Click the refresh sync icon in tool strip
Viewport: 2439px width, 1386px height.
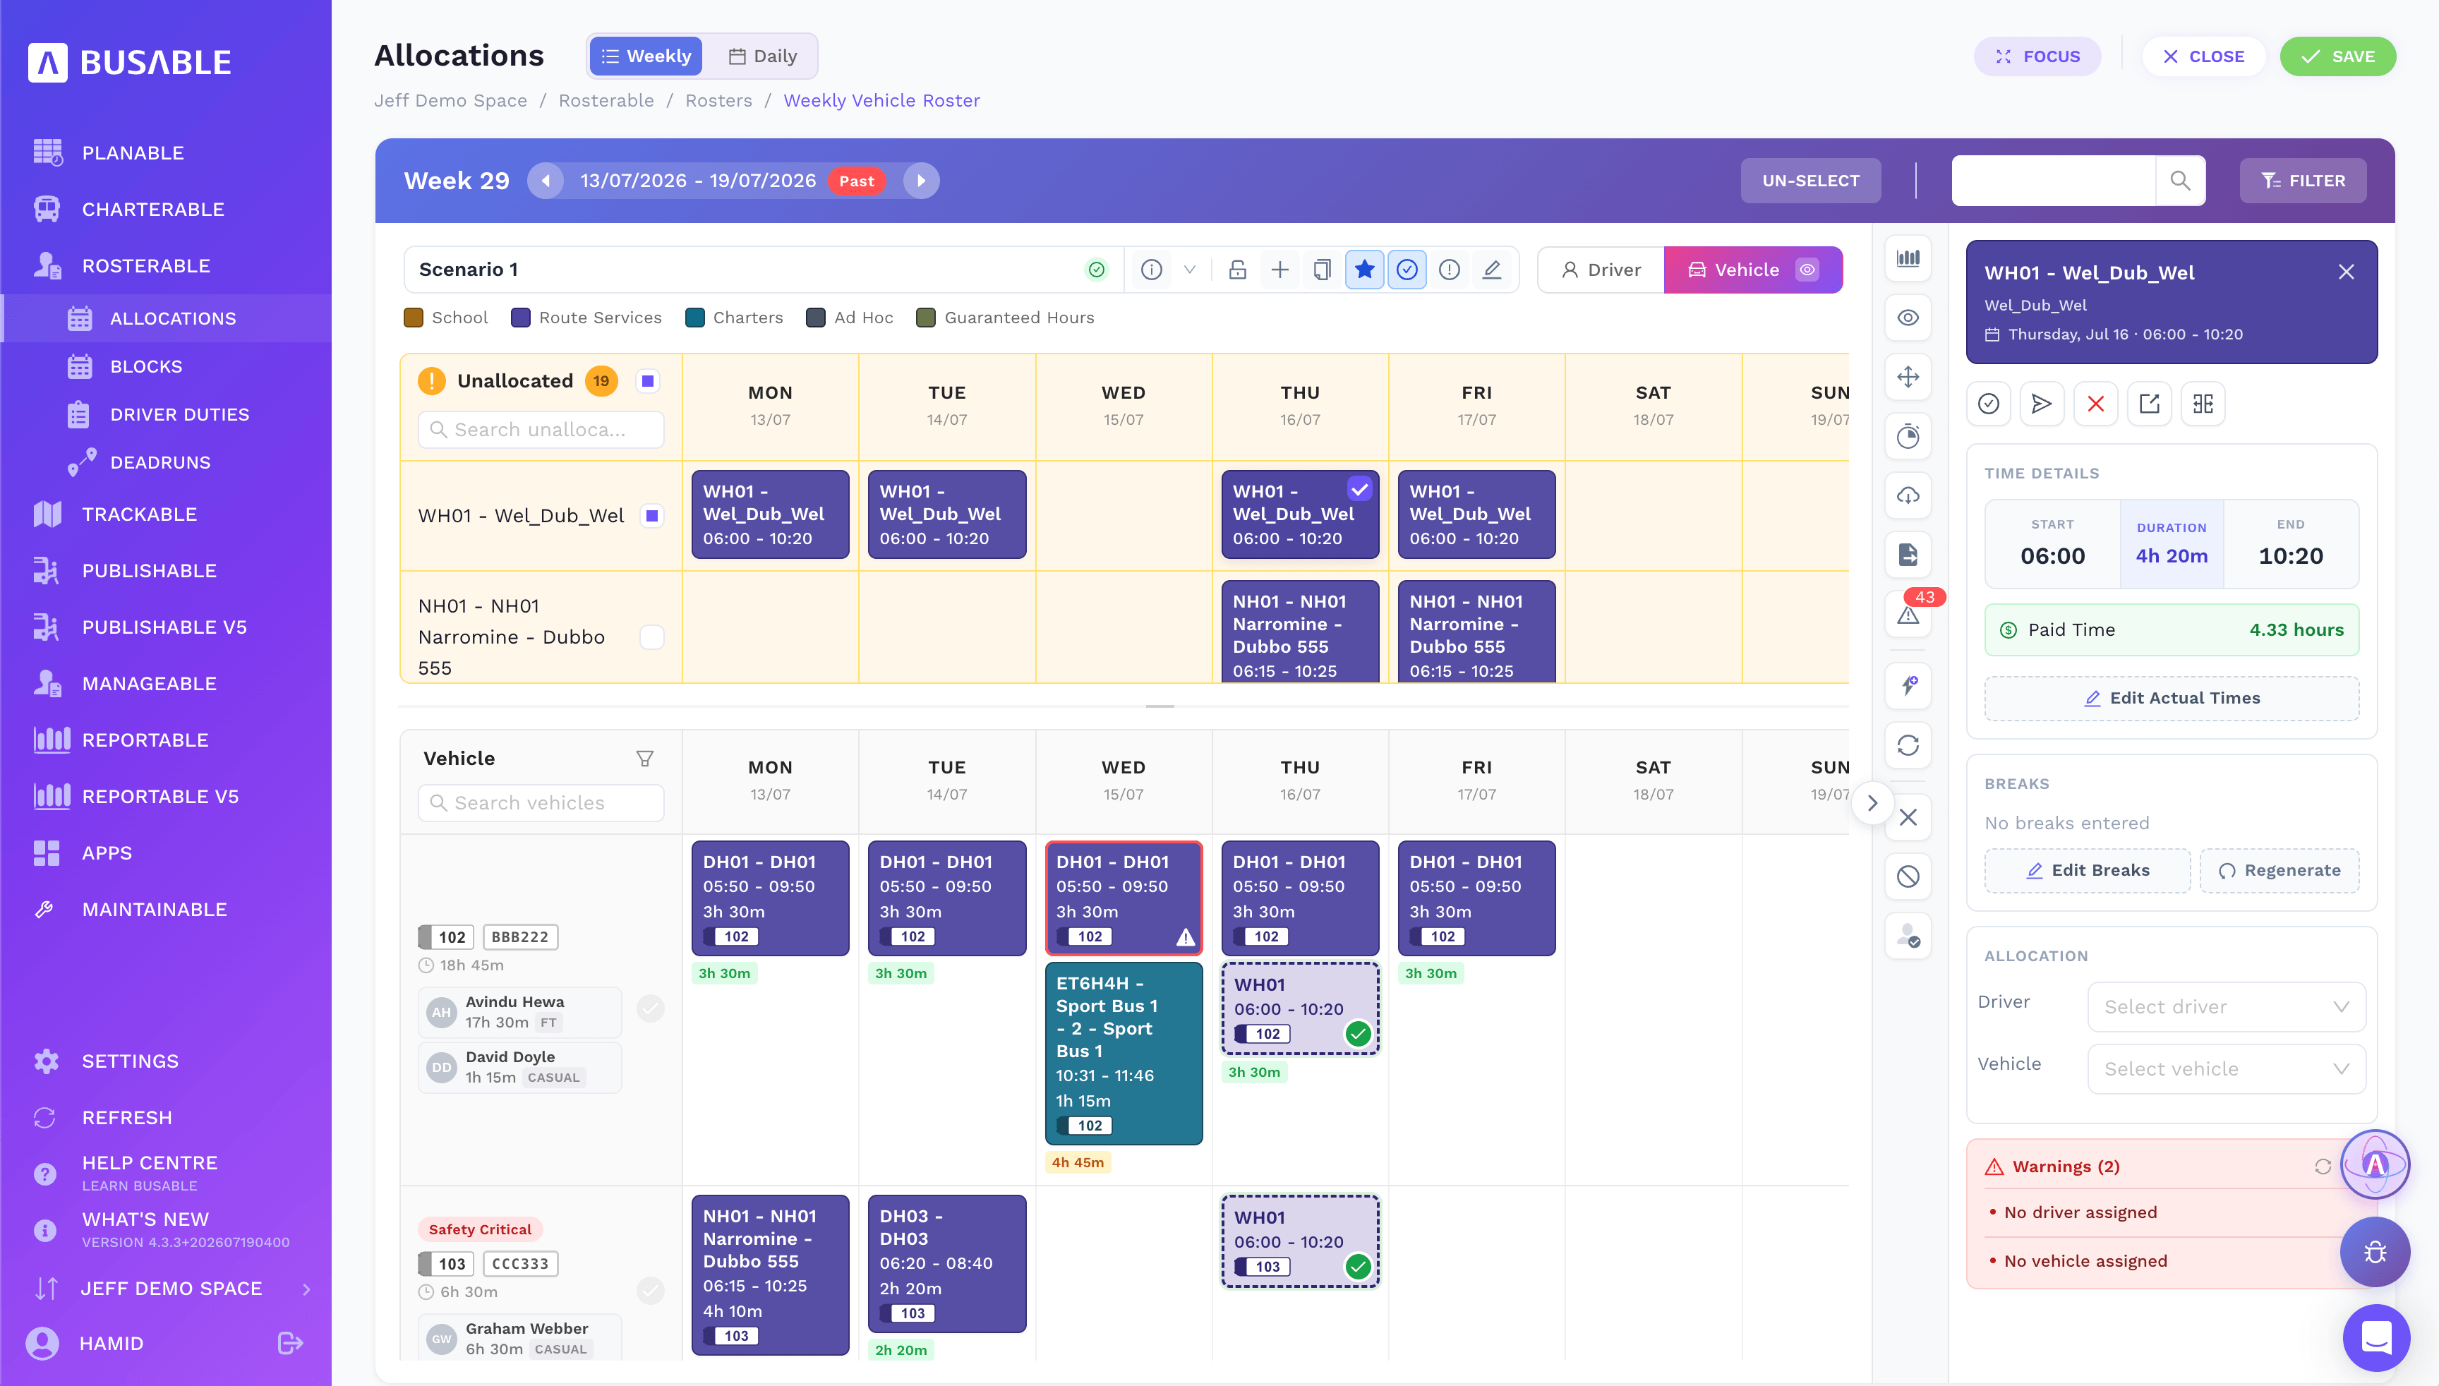click(1908, 745)
